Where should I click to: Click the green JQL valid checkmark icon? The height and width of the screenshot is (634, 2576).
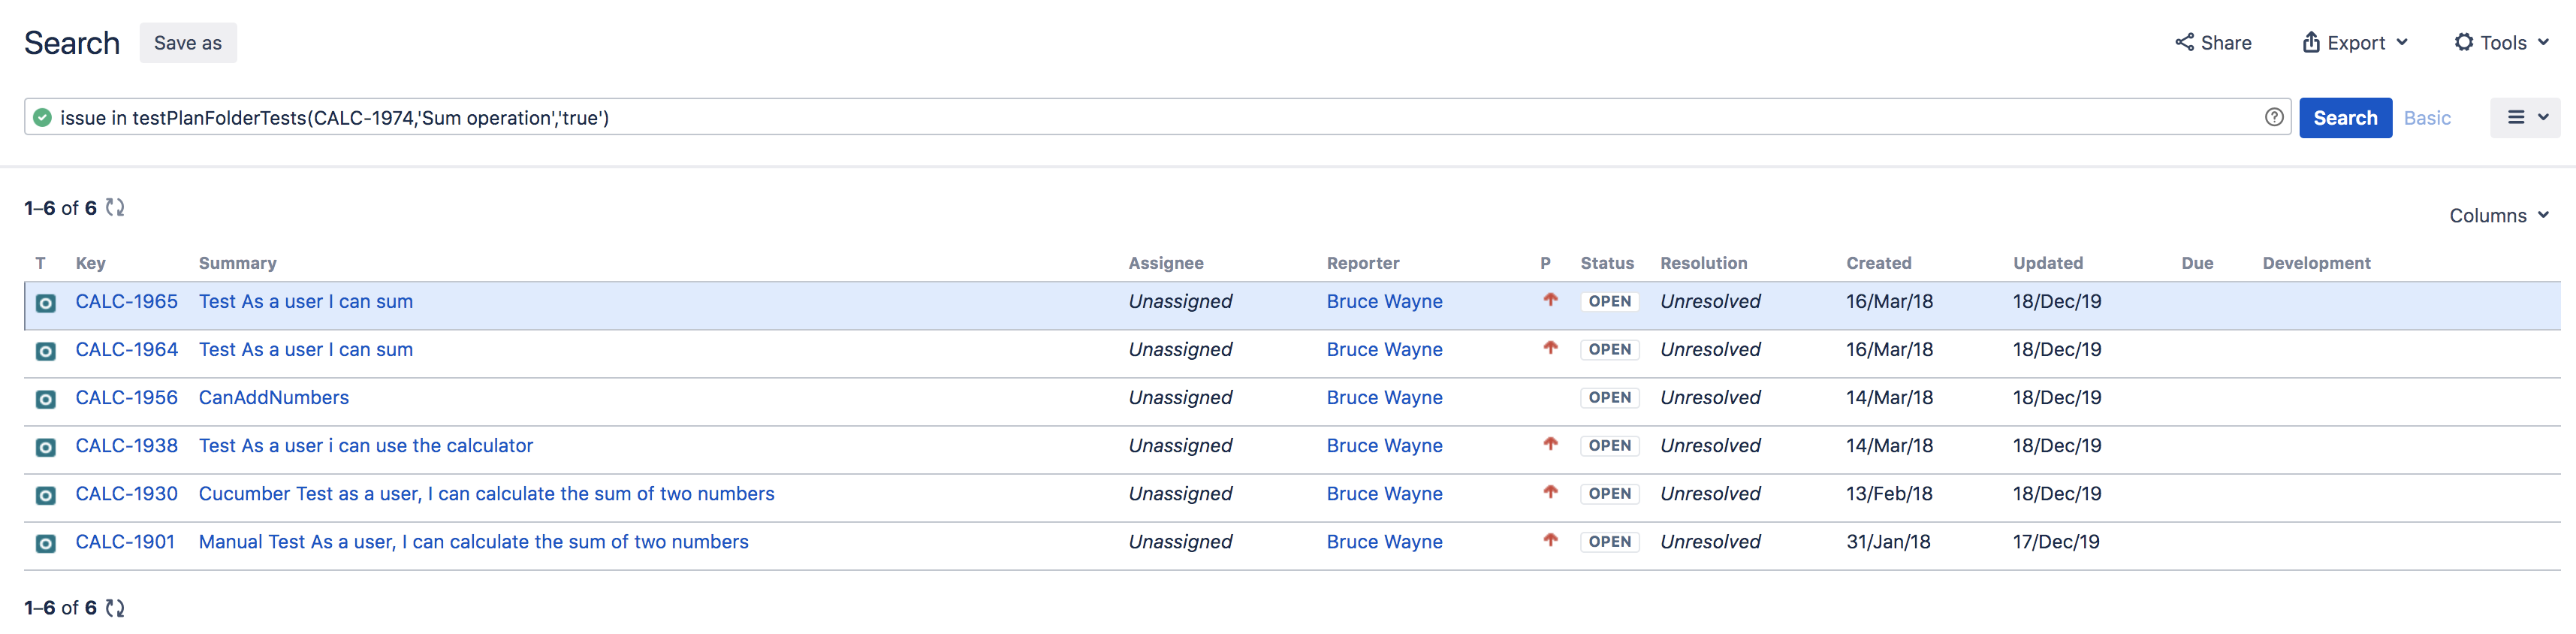pos(42,118)
